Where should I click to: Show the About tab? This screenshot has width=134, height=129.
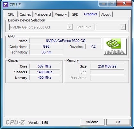(106, 14)
